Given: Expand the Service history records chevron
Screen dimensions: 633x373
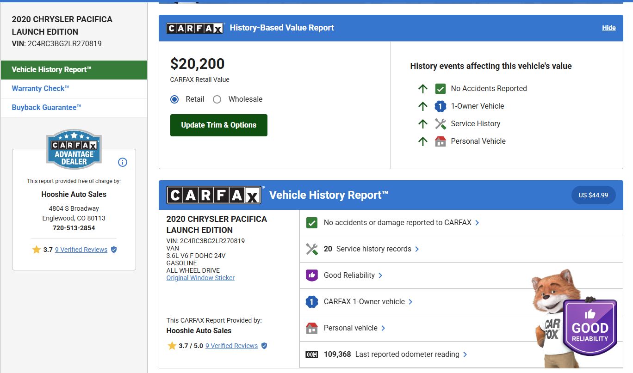Looking at the screenshot, I should coord(417,249).
